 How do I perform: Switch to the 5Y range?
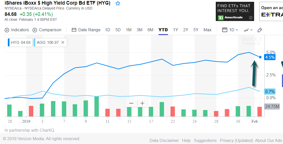[x=196, y=30]
